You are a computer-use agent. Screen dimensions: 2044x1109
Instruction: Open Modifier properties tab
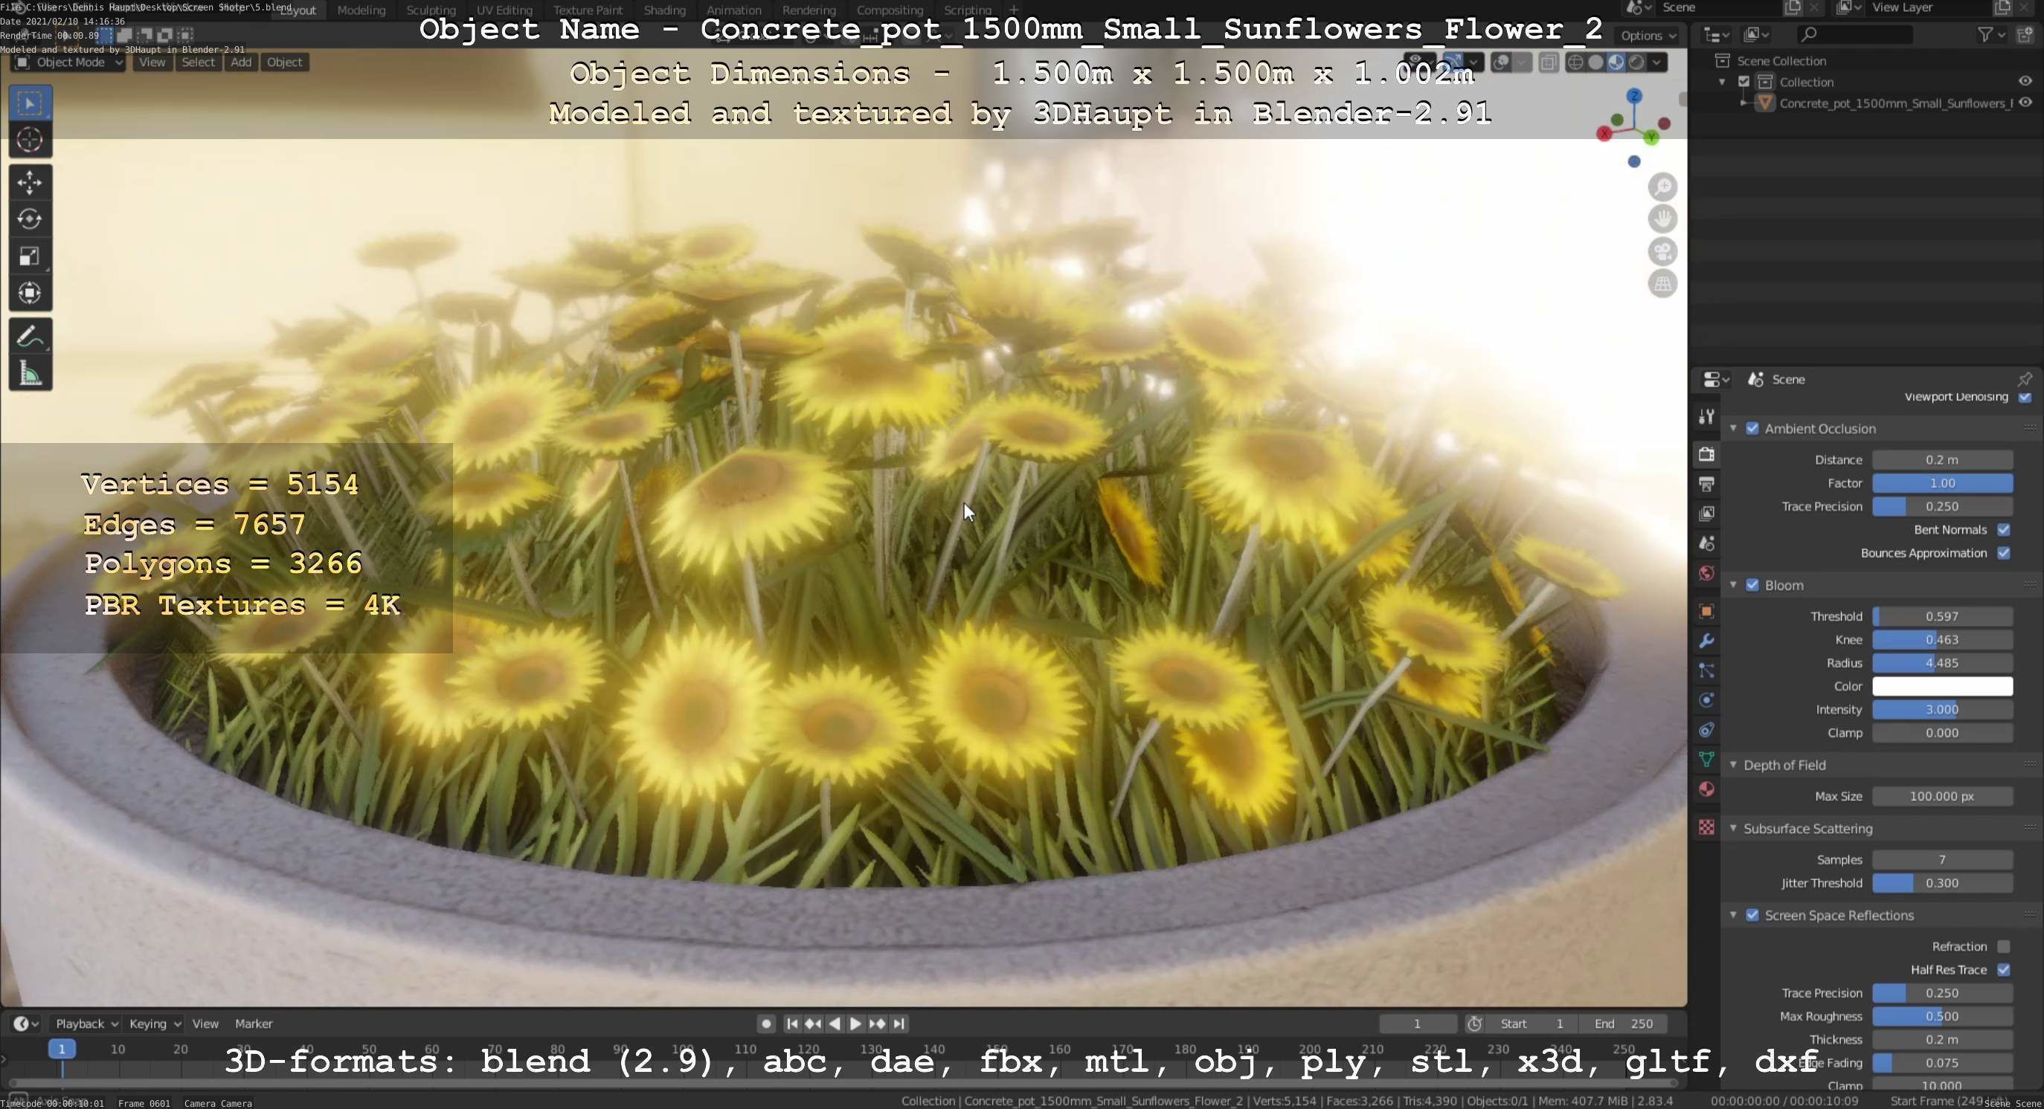coord(1707,641)
